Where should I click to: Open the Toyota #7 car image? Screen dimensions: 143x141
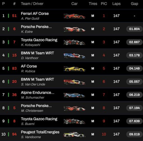[74, 42]
